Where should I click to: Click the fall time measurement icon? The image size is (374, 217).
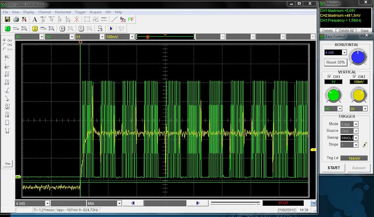7,98
